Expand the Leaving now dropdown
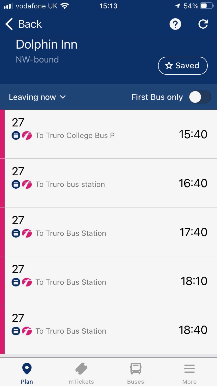 click(x=37, y=97)
